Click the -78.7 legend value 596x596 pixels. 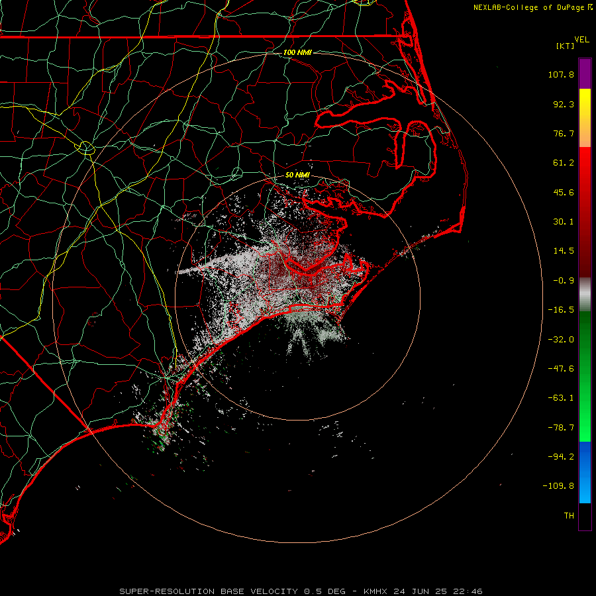pyautogui.click(x=561, y=428)
